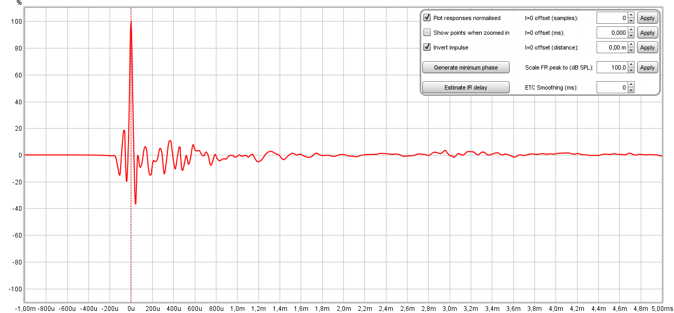The image size is (674, 313).
Task: Apply the t=0 offset in ms
Action: 647,33
